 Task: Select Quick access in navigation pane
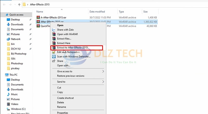tap(16, 15)
